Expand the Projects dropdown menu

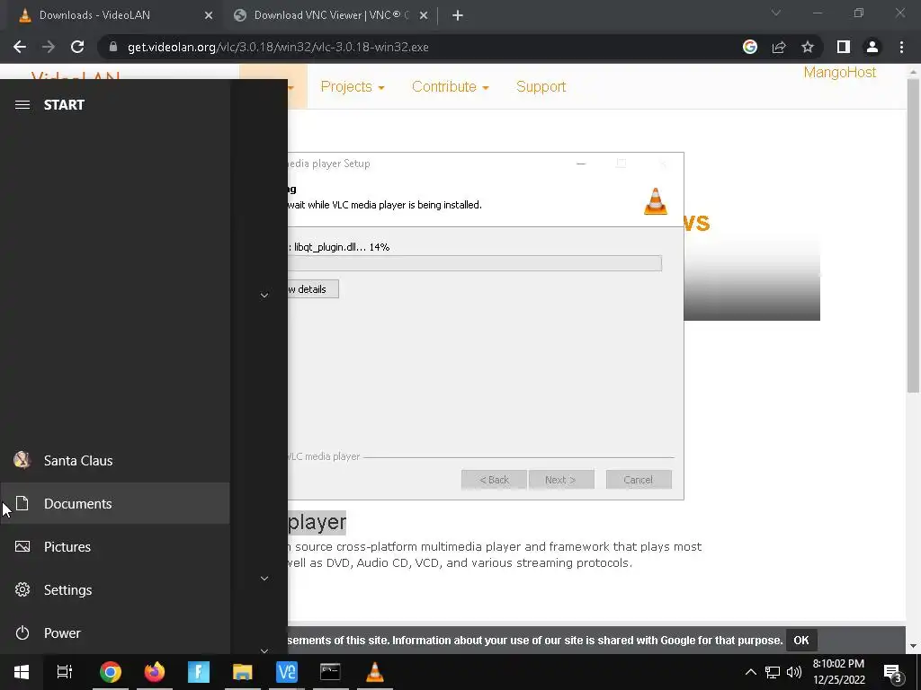click(x=353, y=87)
